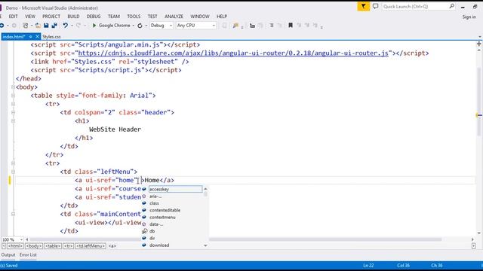Click the Save All icon
Screen dimensions: 483x271
pos(54,26)
